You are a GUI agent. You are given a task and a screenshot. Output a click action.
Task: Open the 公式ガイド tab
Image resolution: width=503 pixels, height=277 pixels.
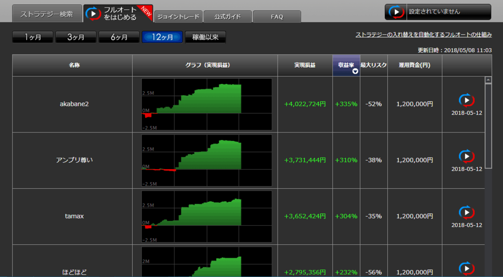[x=227, y=17]
